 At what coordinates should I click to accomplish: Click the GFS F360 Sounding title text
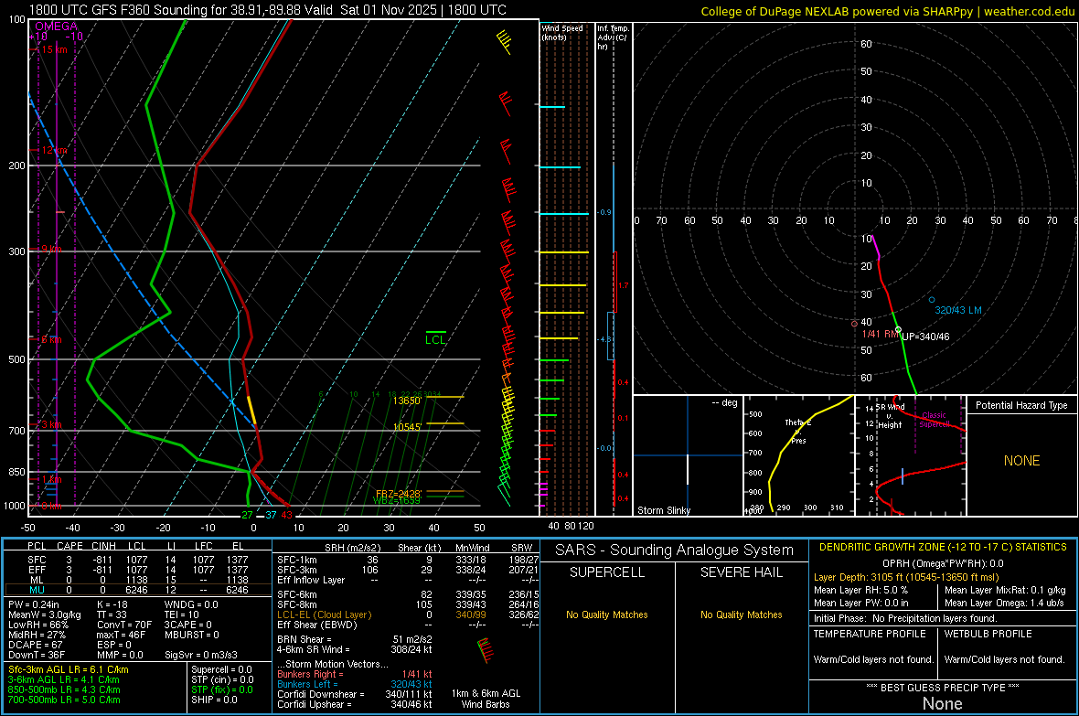(x=268, y=10)
